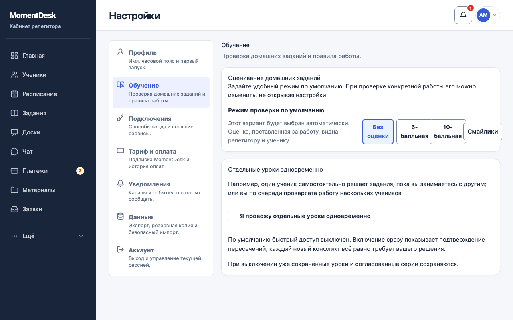
Task: Click the Профиль person icon in settings
Action: 120,52
